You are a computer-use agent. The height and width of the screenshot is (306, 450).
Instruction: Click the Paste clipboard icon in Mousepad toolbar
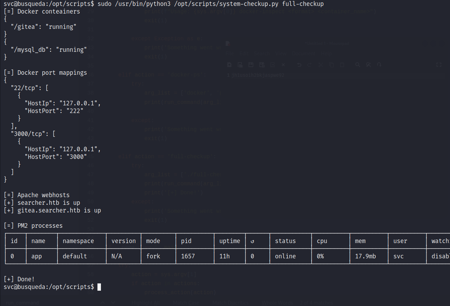(x=342, y=65)
